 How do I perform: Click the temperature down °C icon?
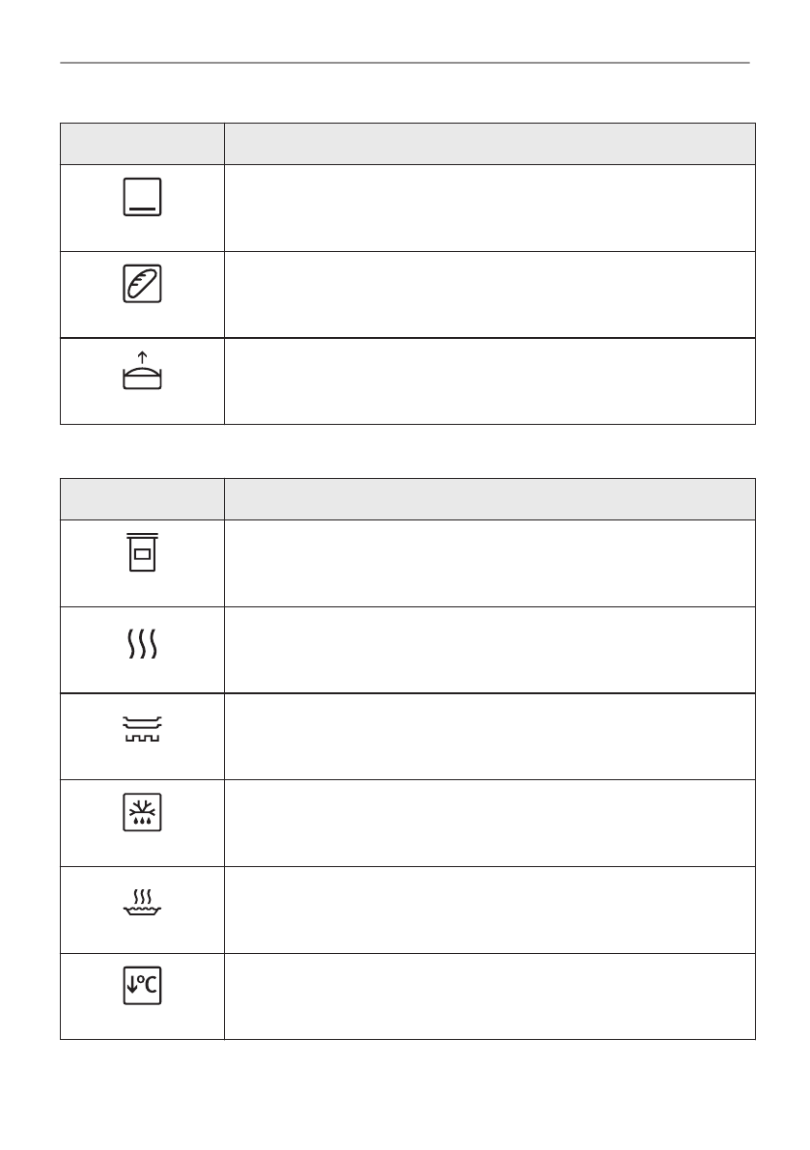[142, 987]
